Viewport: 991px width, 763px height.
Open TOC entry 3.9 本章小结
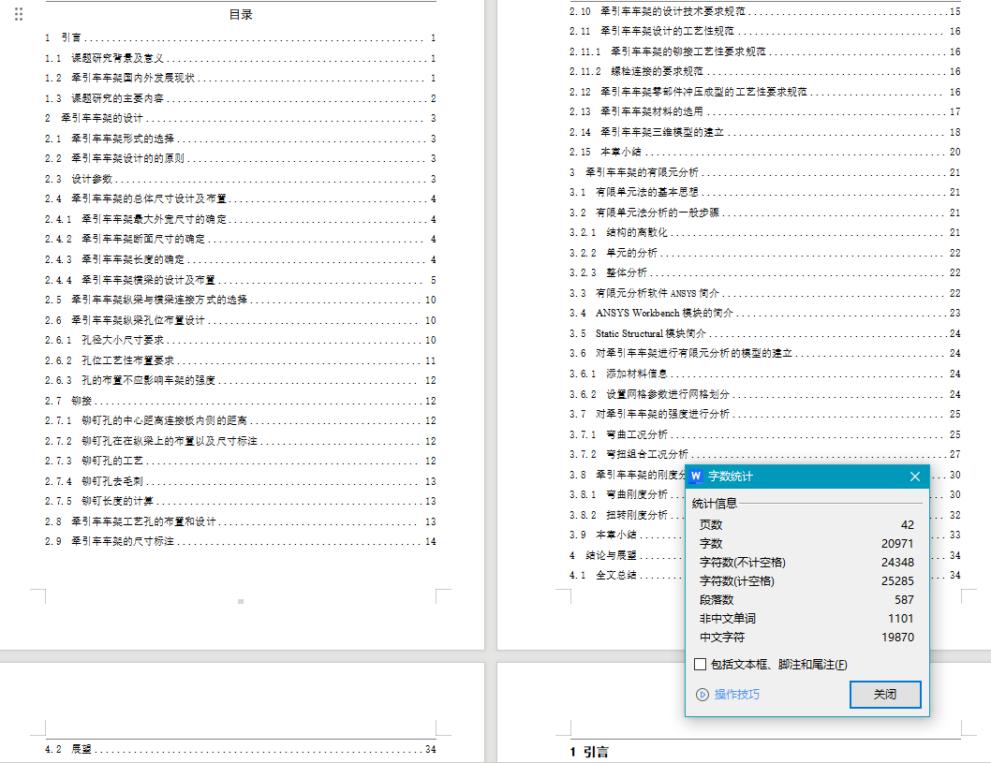pyautogui.click(x=627, y=535)
